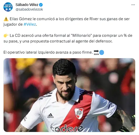Click the Adidas logo on the jersey
The height and width of the screenshot is (135, 139).
50,116
